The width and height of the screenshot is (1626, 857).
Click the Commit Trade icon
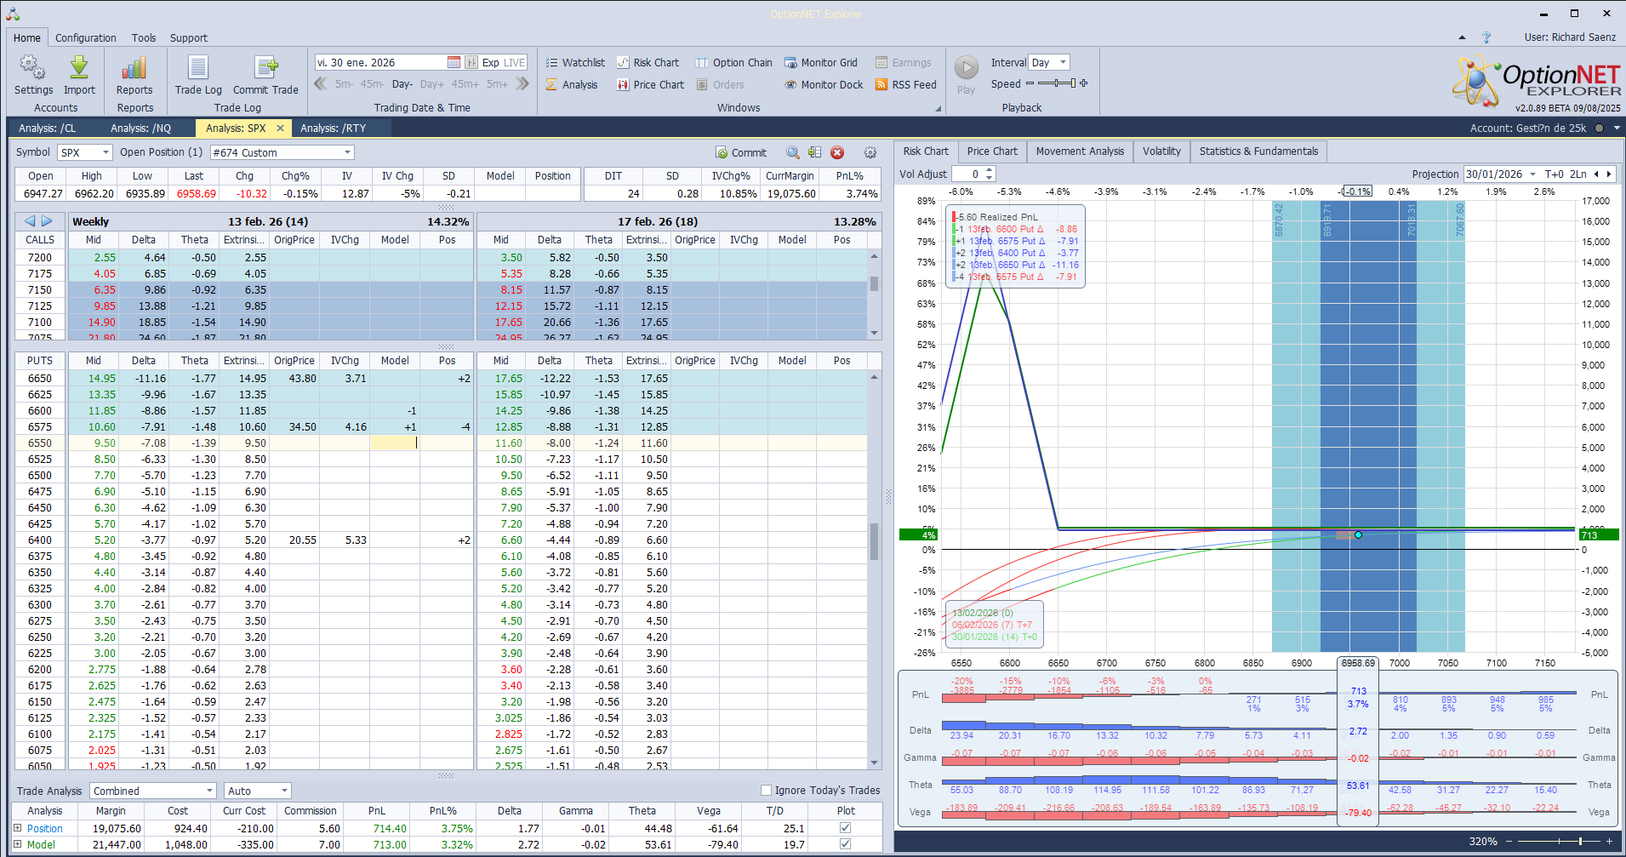(265, 68)
